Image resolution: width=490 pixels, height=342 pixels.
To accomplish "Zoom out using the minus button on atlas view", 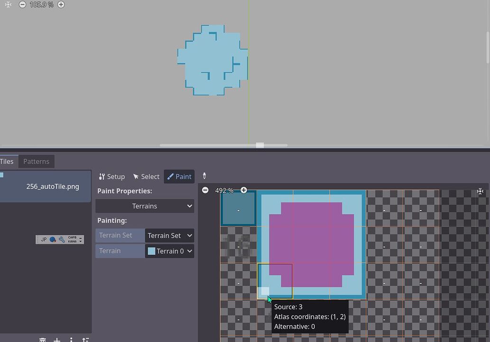I will [x=205, y=190].
